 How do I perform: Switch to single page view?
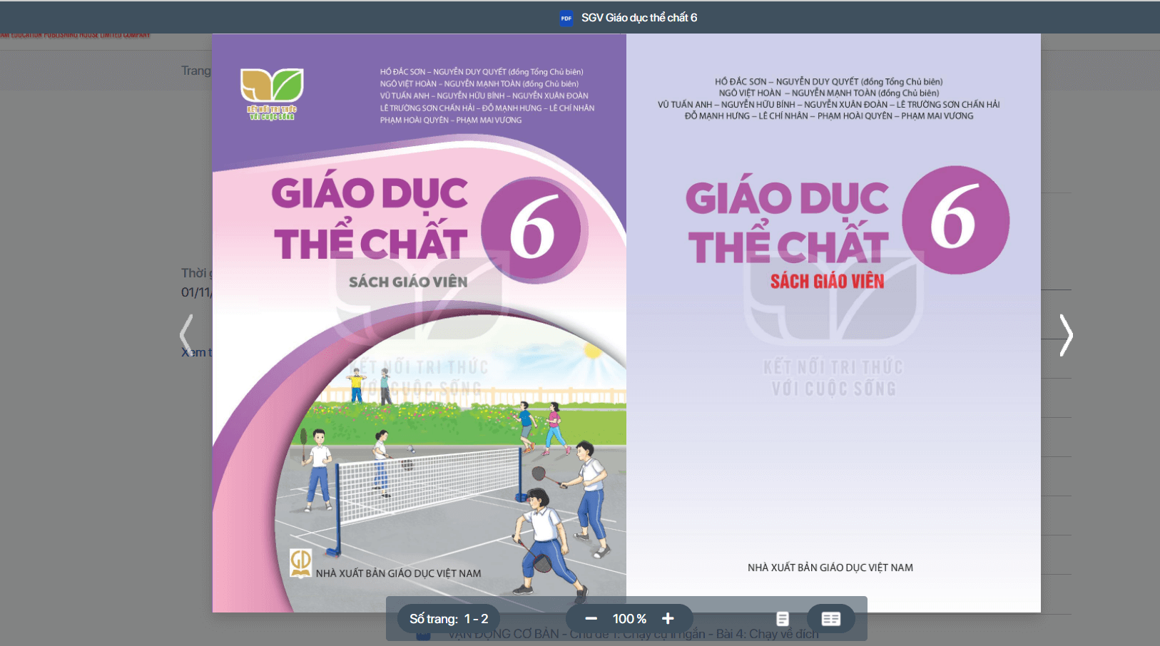(x=783, y=619)
